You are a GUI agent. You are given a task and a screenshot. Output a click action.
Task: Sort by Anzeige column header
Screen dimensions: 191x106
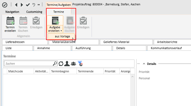pyautogui.click(x=125, y=71)
